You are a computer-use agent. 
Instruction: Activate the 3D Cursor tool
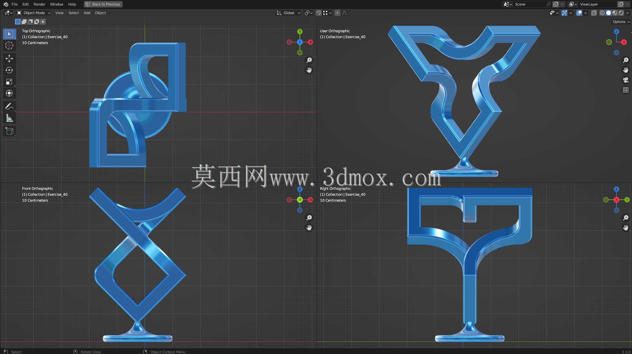tap(9, 45)
